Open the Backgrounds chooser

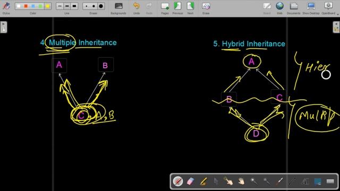(118, 8)
